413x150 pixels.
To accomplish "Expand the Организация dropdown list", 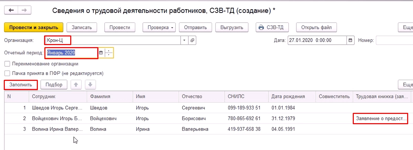I will (x=184, y=40).
